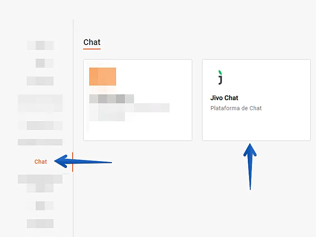Select the third blurred sidebar item from top
The height and width of the screenshot is (237, 316).
[x=40, y=81]
